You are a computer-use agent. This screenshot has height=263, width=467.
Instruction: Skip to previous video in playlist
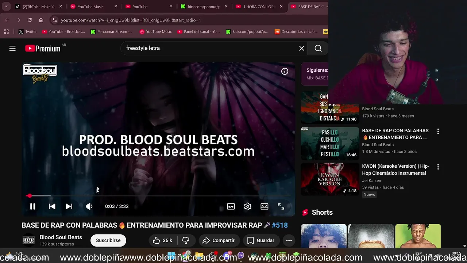(x=52, y=206)
